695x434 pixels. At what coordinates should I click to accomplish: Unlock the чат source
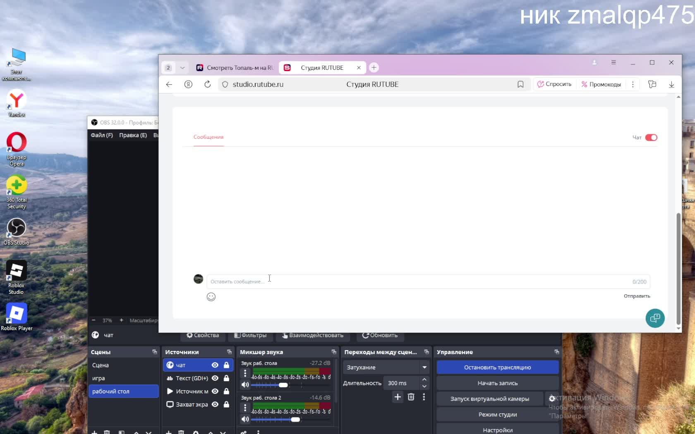226,365
